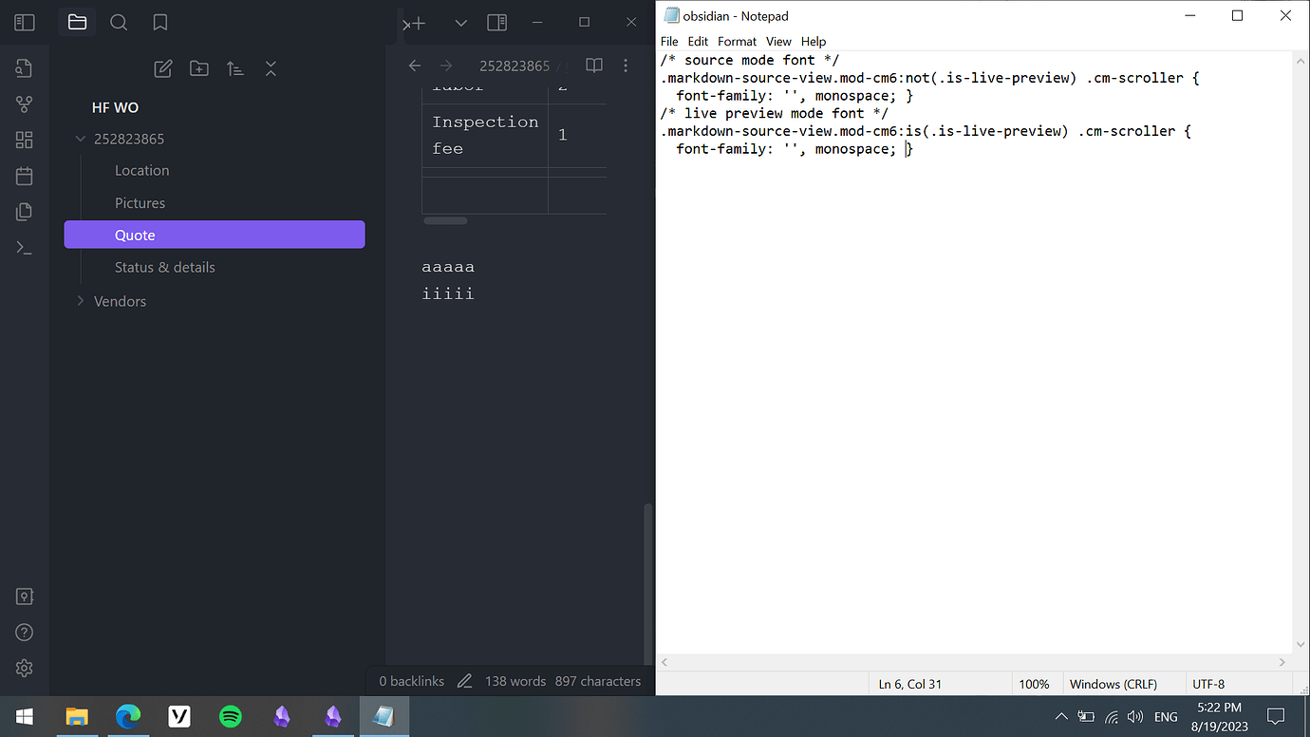Viewport: 1310px width, 737px height.
Task: Insert template using ribbon icon
Action: coord(25,212)
